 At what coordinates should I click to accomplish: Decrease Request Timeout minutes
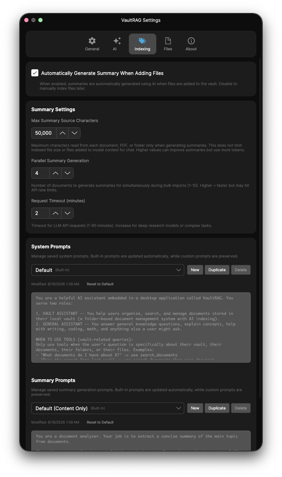click(68, 213)
